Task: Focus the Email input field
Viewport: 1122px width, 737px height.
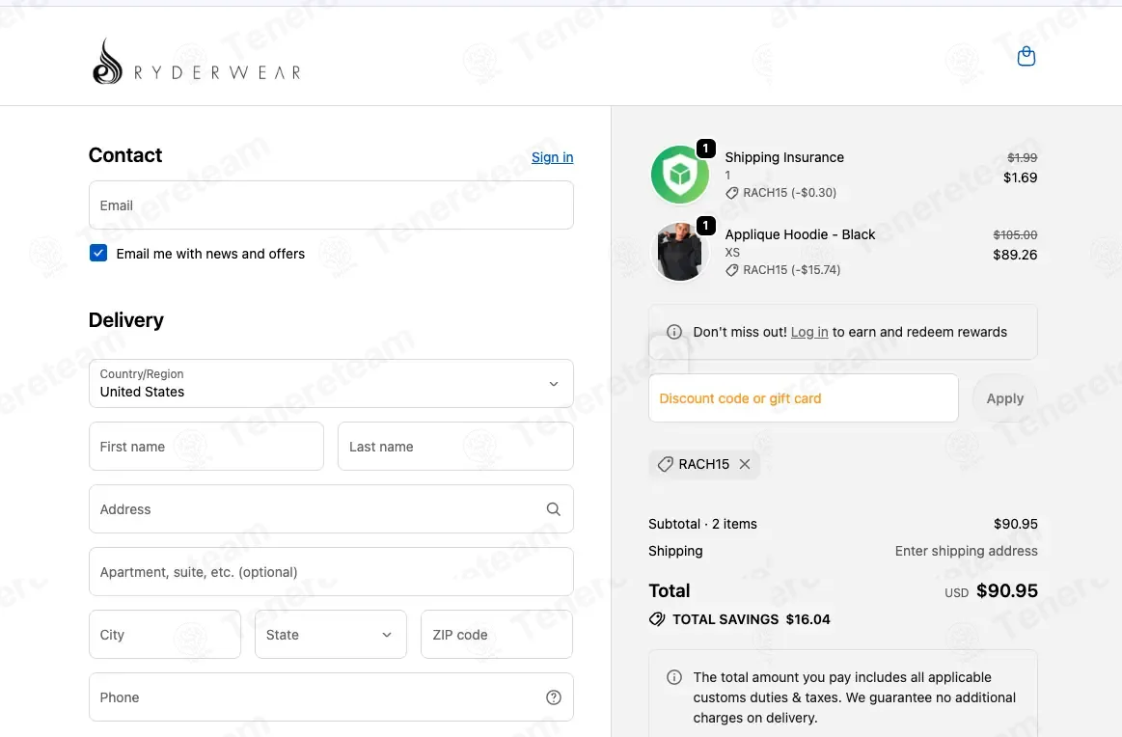Action: pos(331,205)
